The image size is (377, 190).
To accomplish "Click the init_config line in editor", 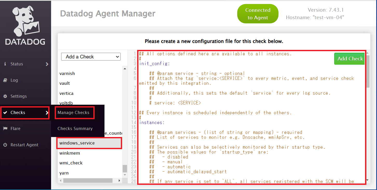I will tap(155, 64).
